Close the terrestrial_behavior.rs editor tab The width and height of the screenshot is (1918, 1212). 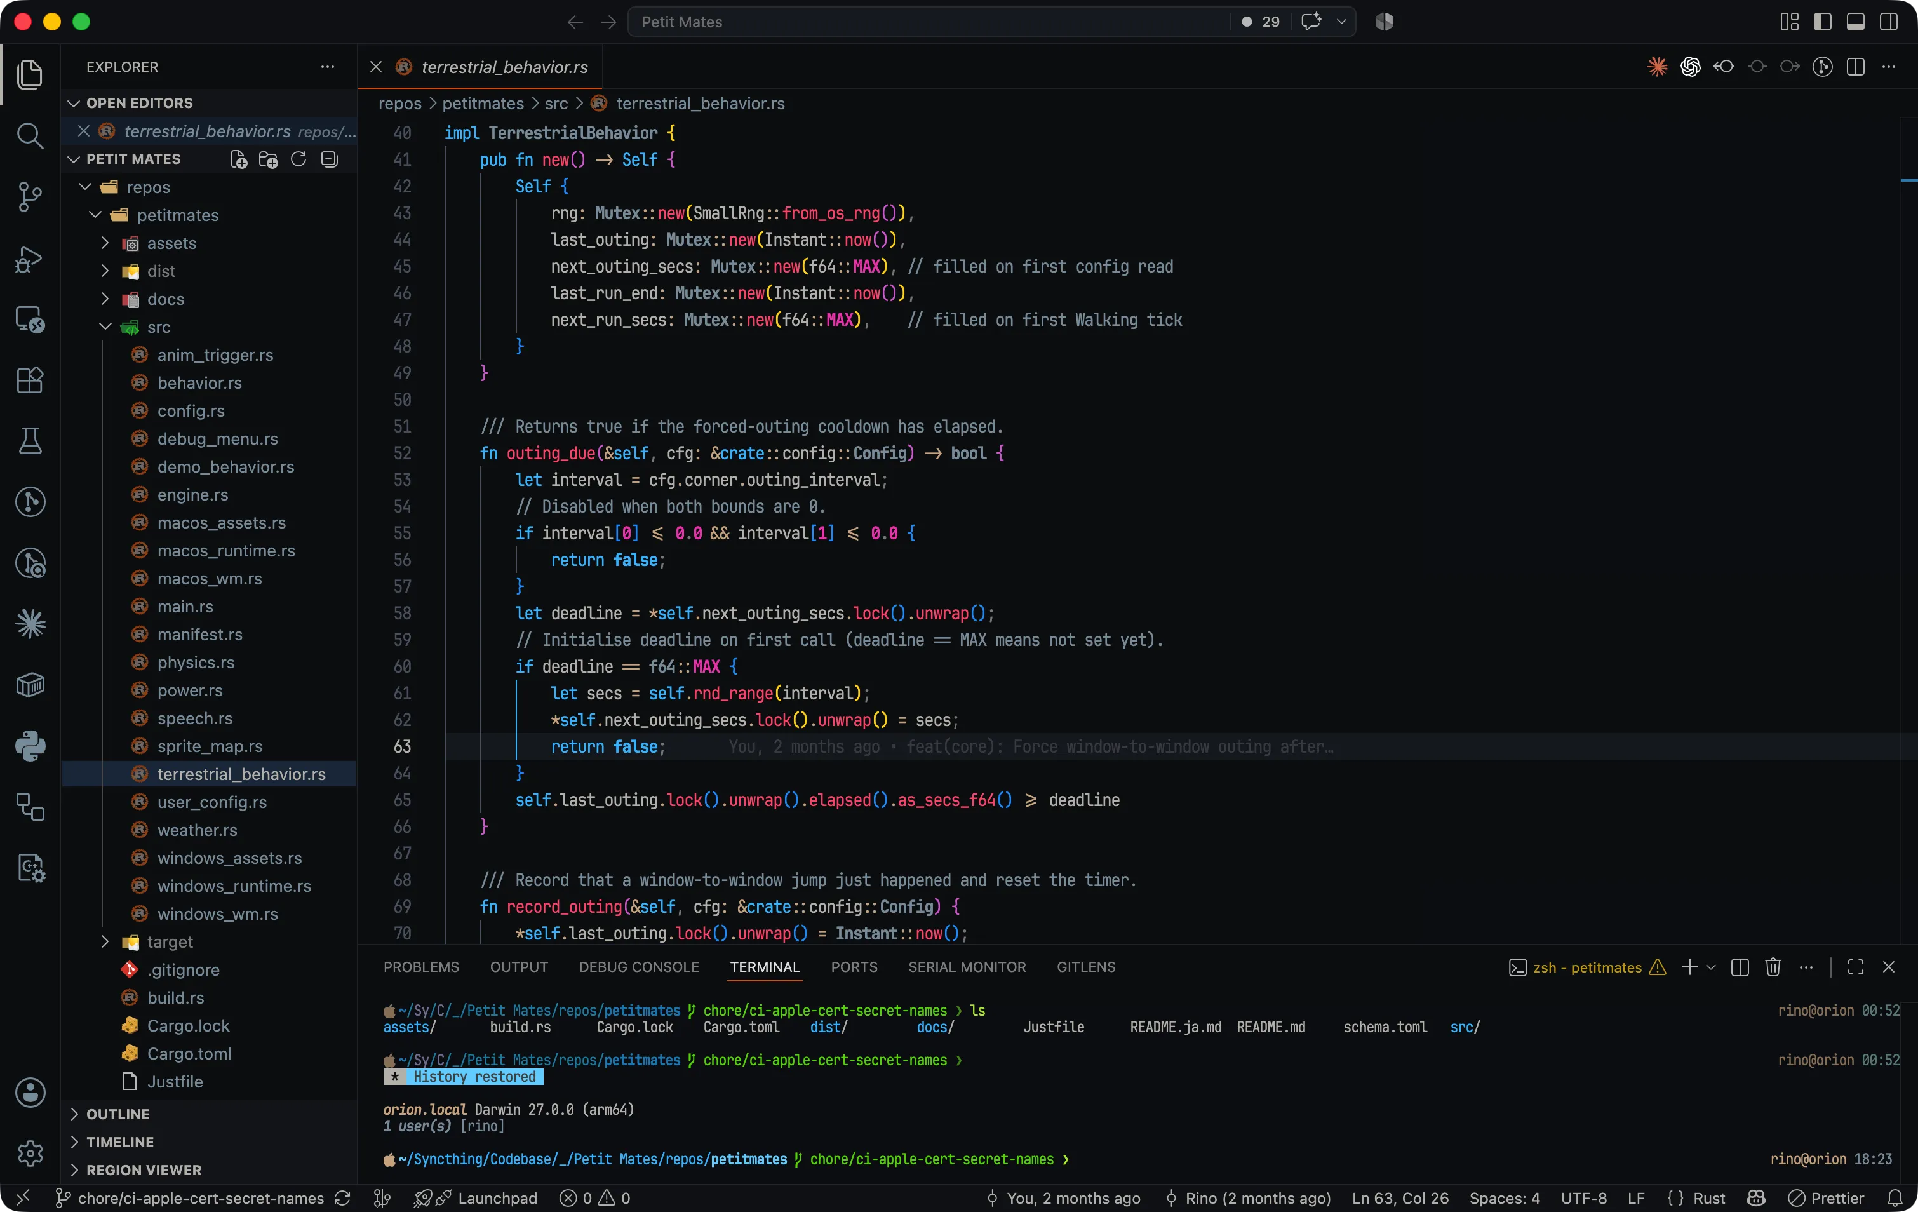pyautogui.click(x=376, y=67)
